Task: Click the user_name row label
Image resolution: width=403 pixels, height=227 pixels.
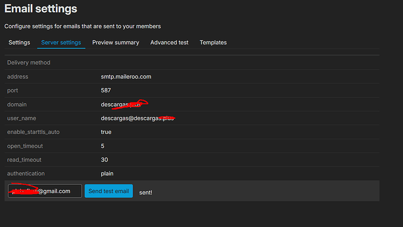Action: click(x=22, y=118)
